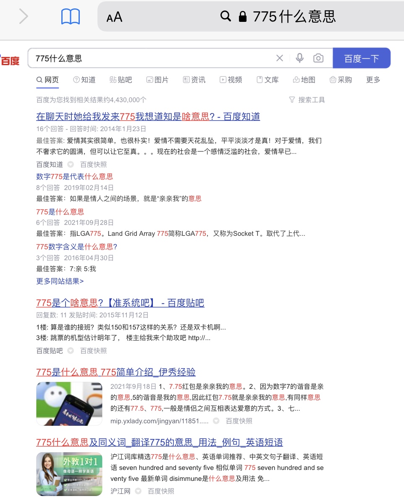Open result 775是什么意思 775简单介绍_伊秀经验

pyautogui.click(x=115, y=372)
